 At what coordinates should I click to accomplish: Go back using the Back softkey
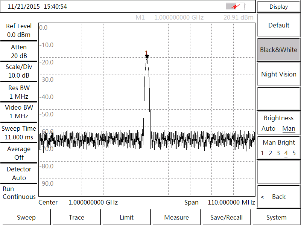coord(278,197)
